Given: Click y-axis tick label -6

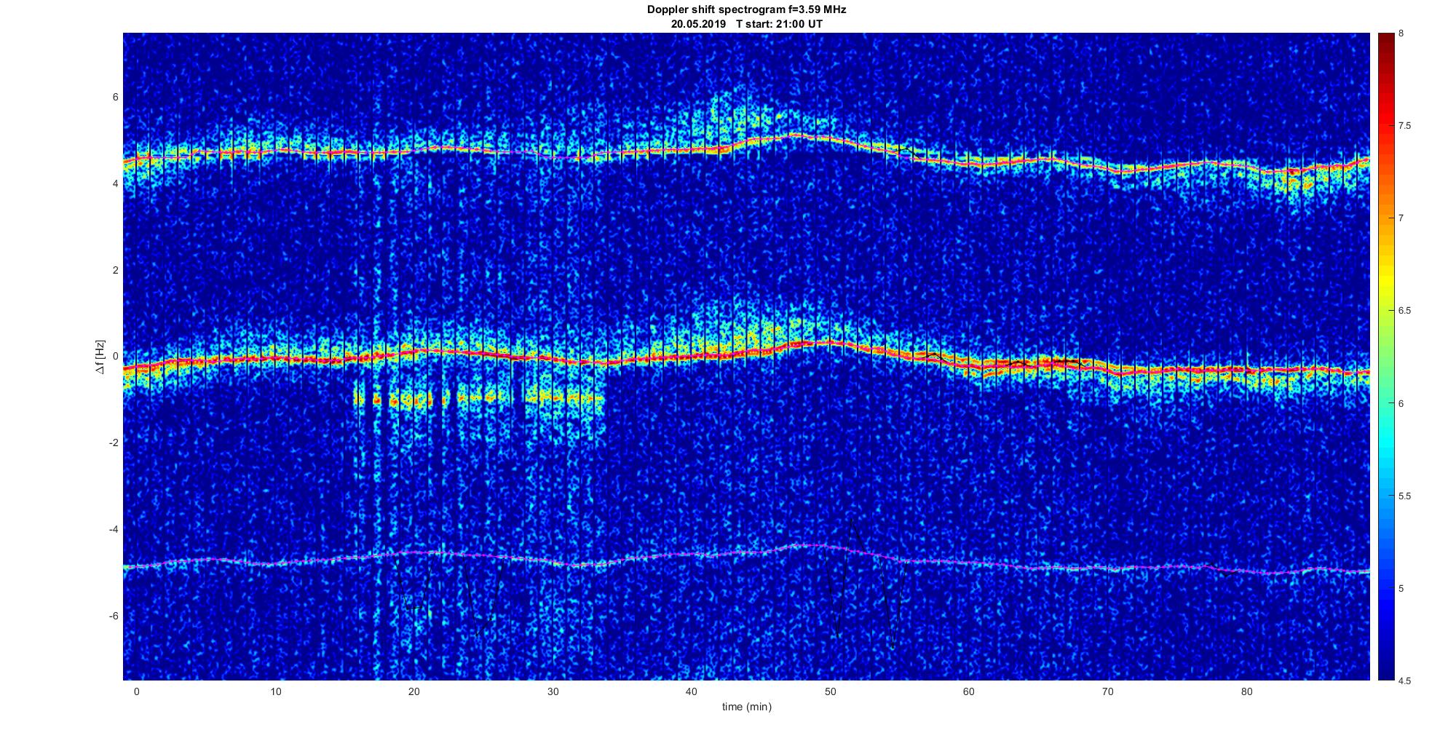Looking at the screenshot, I should [x=114, y=616].
